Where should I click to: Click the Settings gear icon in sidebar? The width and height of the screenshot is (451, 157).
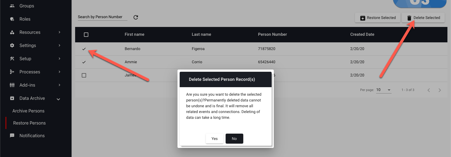pos(12,45)
